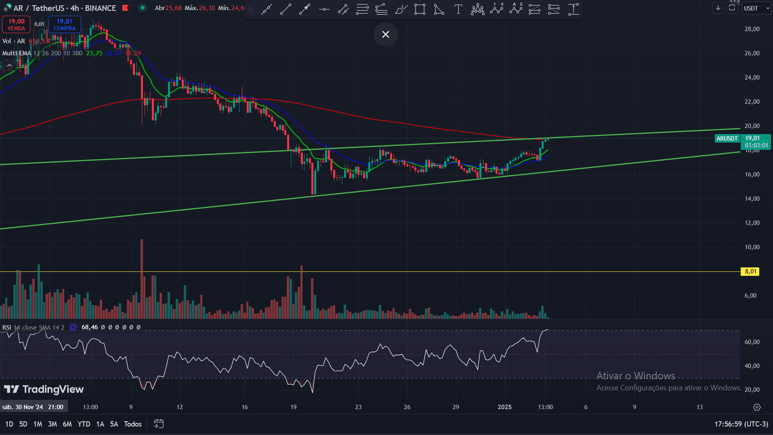Click the yellow 8,01 price line label
This screenshot has width=773, height=435.
(x=750, y=271)
